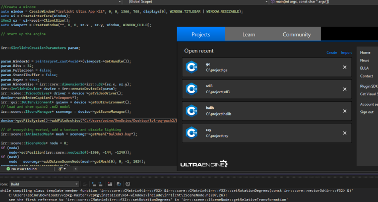This screenshot has height=202, width=378.
Task: Open the code cleanup broom icon
Action: 60,169
